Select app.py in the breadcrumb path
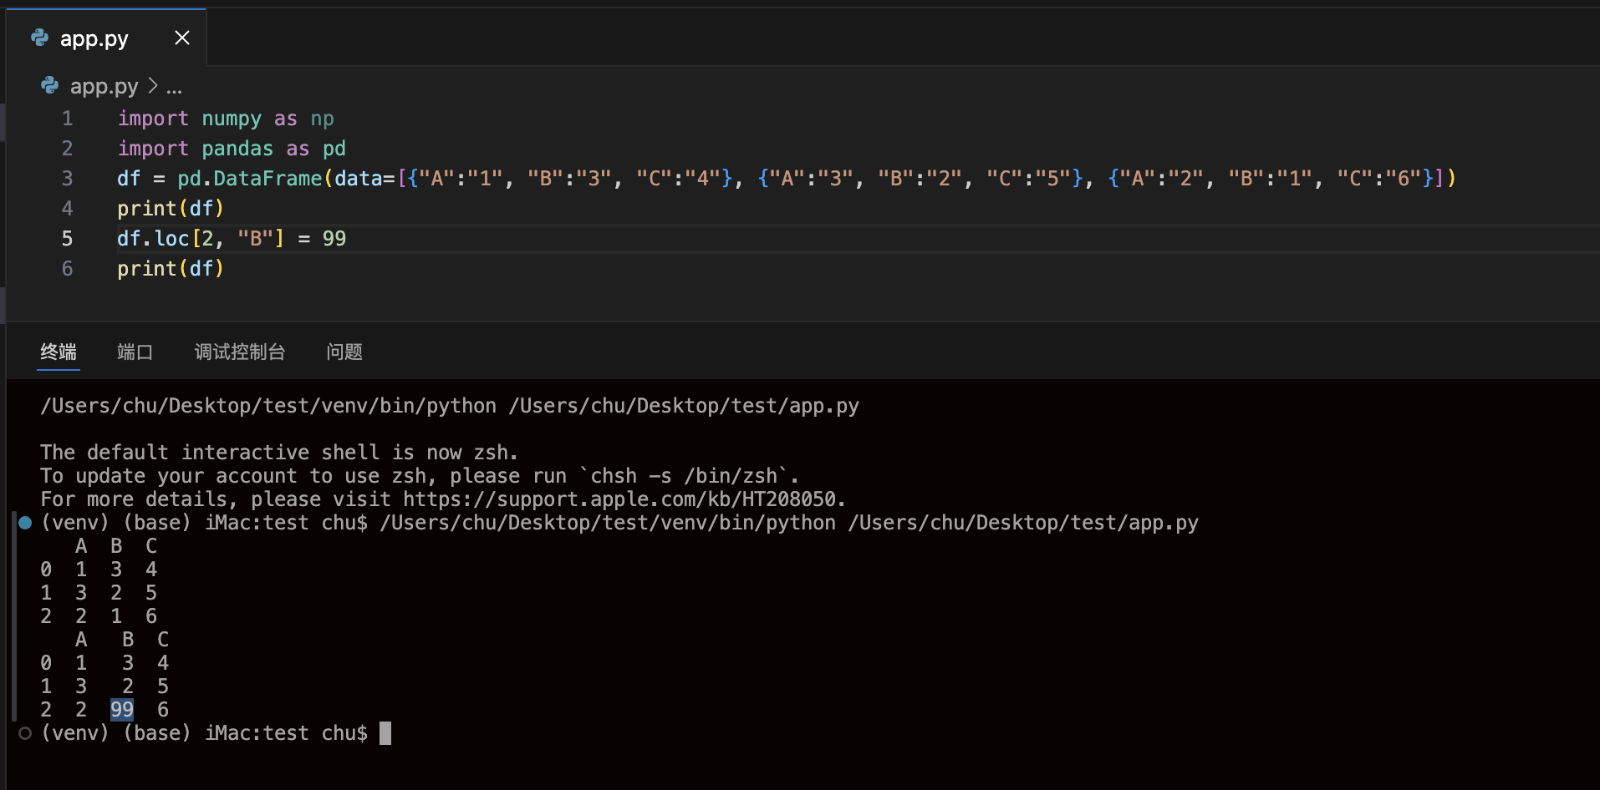 click(104, 86)
